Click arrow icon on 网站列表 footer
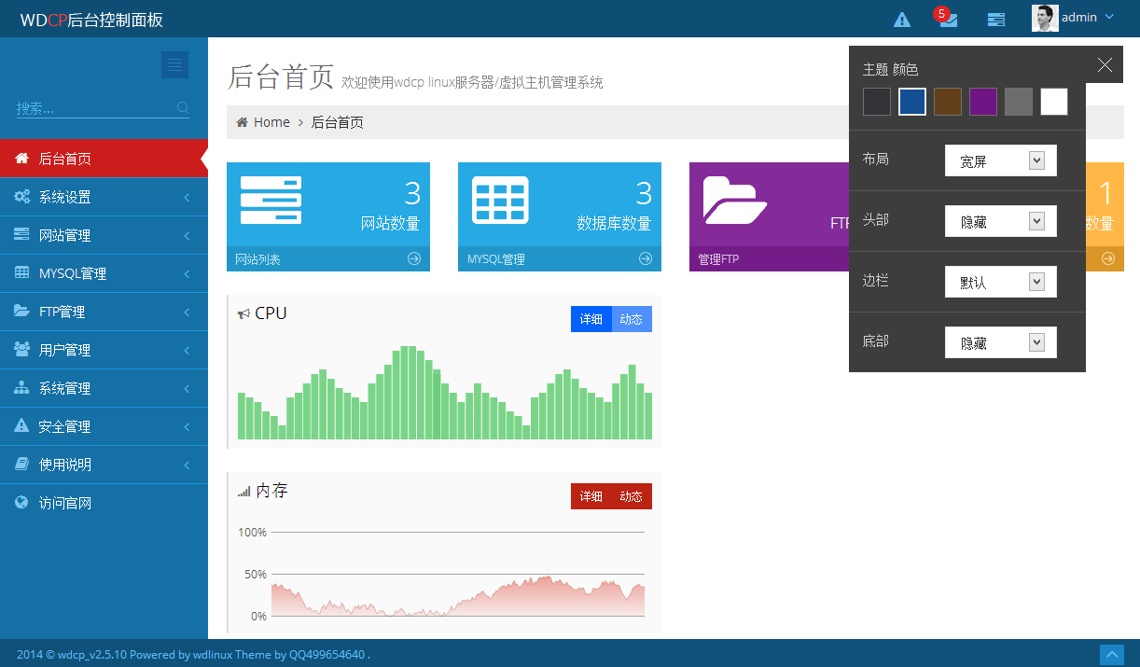The height and width of the screenshot is (667, 1140). click(414, 258)
